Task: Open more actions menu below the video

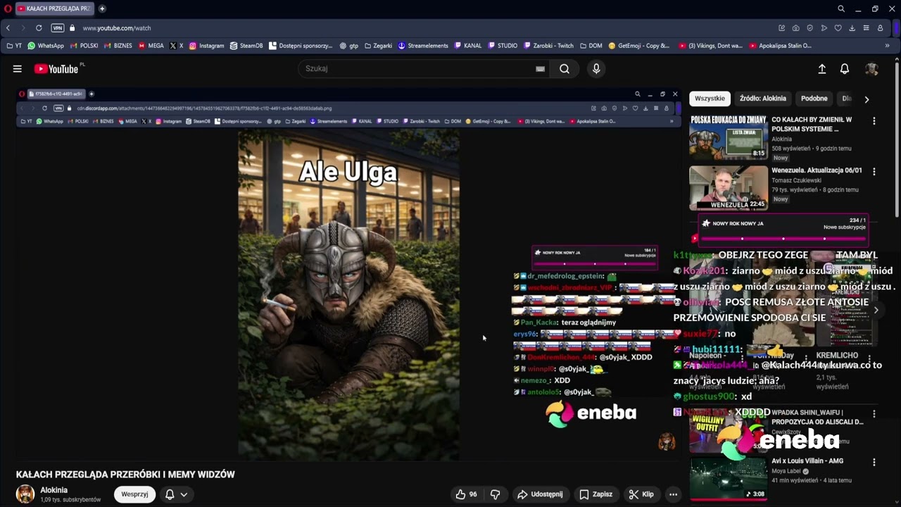Action: pyautogui.click(x=673, y=494)
